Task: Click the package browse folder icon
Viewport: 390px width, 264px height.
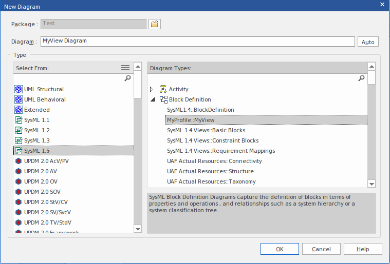Action: [x=155, y=24]
